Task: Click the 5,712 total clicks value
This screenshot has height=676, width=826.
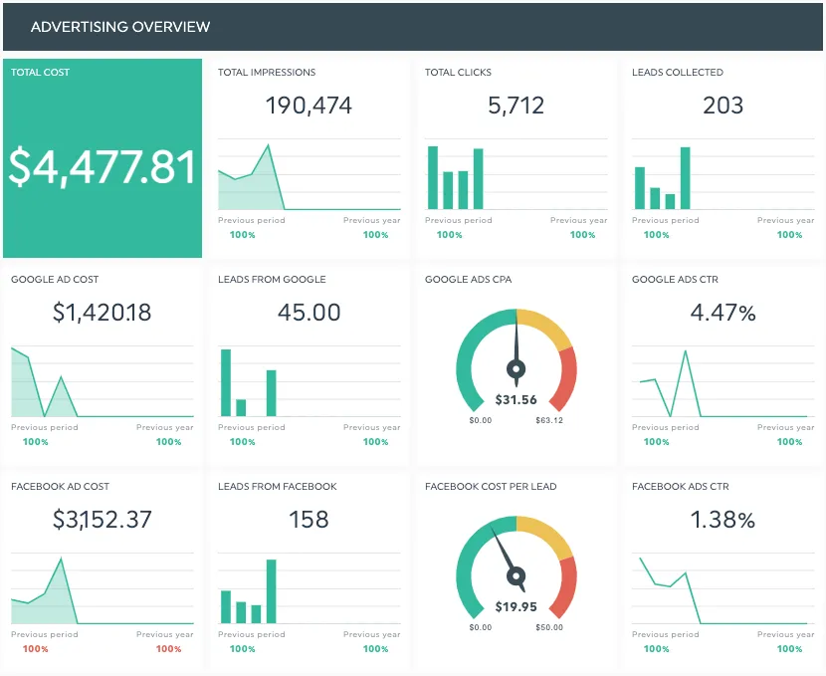Action: (x=516, y=106)
